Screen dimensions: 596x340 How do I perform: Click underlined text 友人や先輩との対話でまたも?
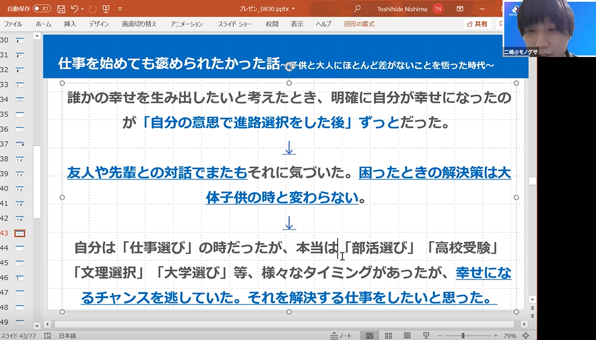[x=157, y=173]
